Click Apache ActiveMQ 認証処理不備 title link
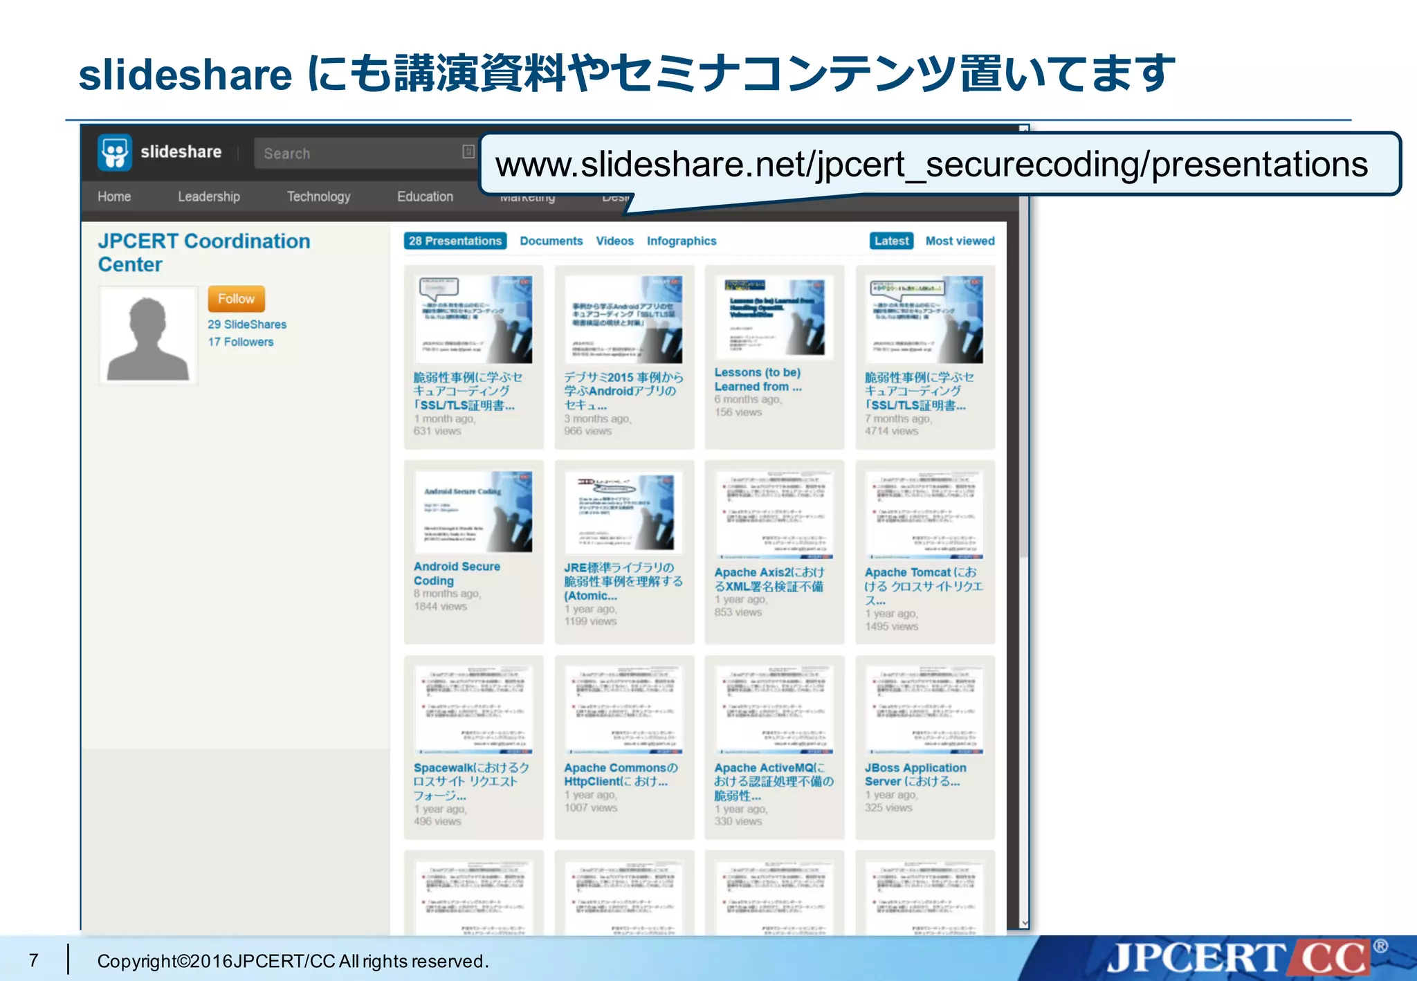 coord(774,781)
